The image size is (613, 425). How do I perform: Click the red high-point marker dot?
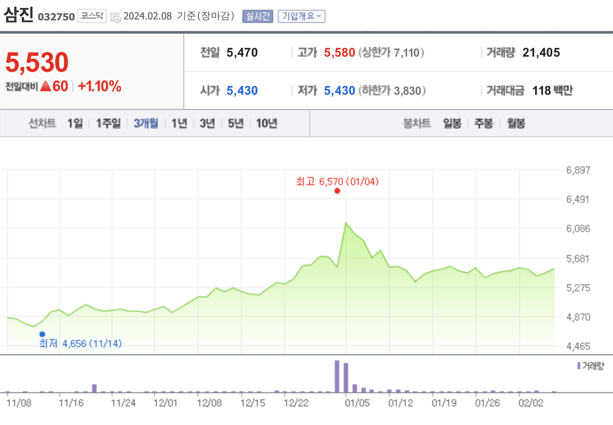[x=338, y=191]
